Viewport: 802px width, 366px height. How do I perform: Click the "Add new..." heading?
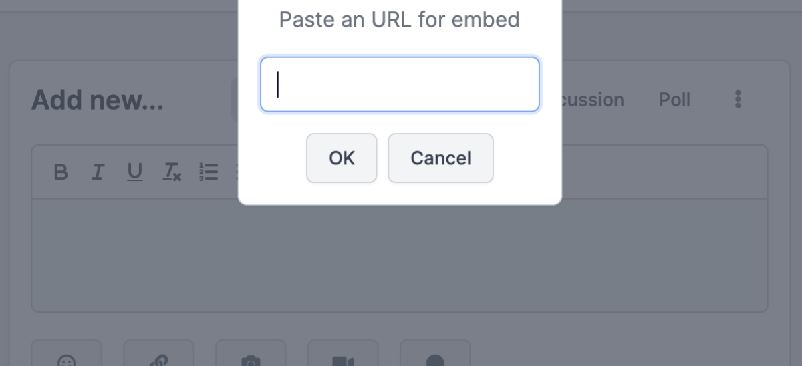[x=97, y=100]
